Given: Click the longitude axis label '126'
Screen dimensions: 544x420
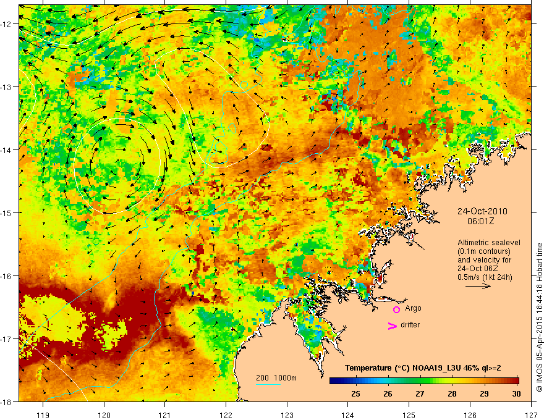Looking at the screenshot, I should [470, 415].
